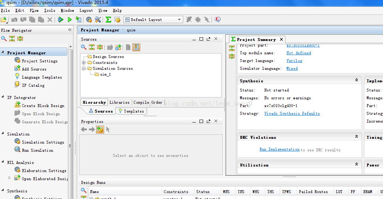Click Run Simulation

tap(34, 150)
